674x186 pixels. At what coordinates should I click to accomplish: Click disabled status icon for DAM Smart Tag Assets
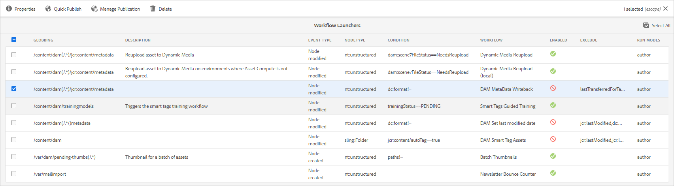point(553,139)
